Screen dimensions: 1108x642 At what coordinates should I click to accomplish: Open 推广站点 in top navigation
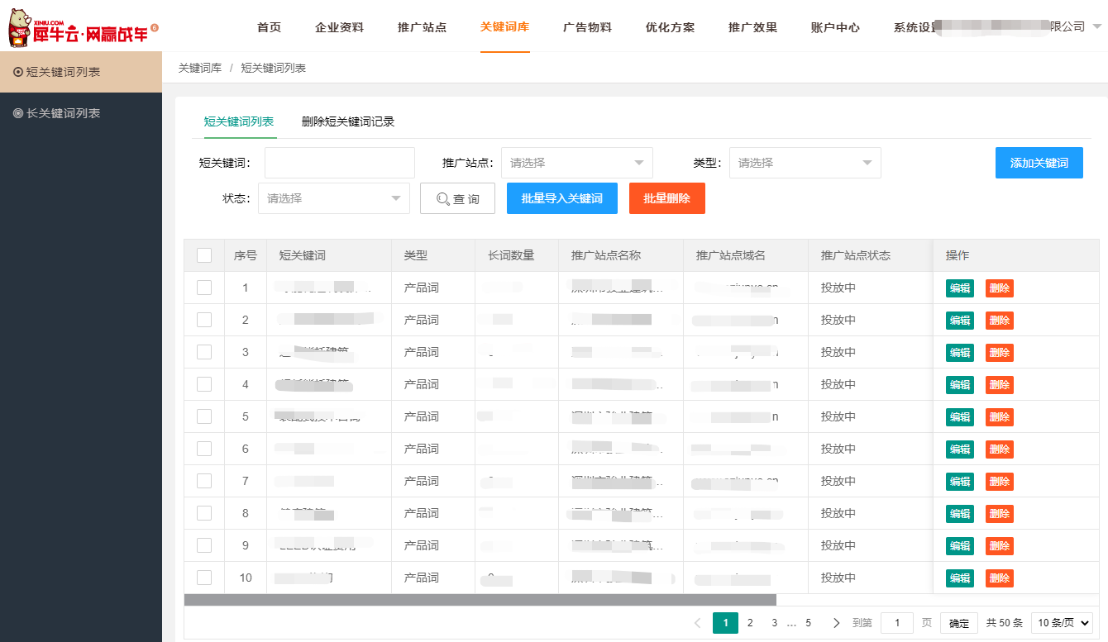(x=422, y=27)
